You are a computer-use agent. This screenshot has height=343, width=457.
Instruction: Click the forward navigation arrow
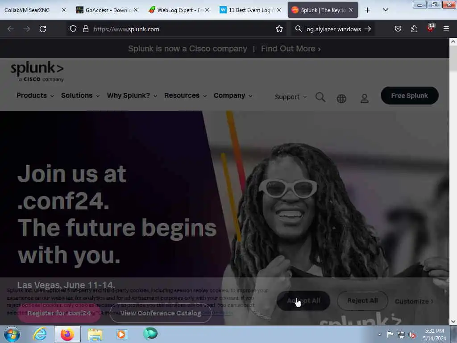[27, 29]
